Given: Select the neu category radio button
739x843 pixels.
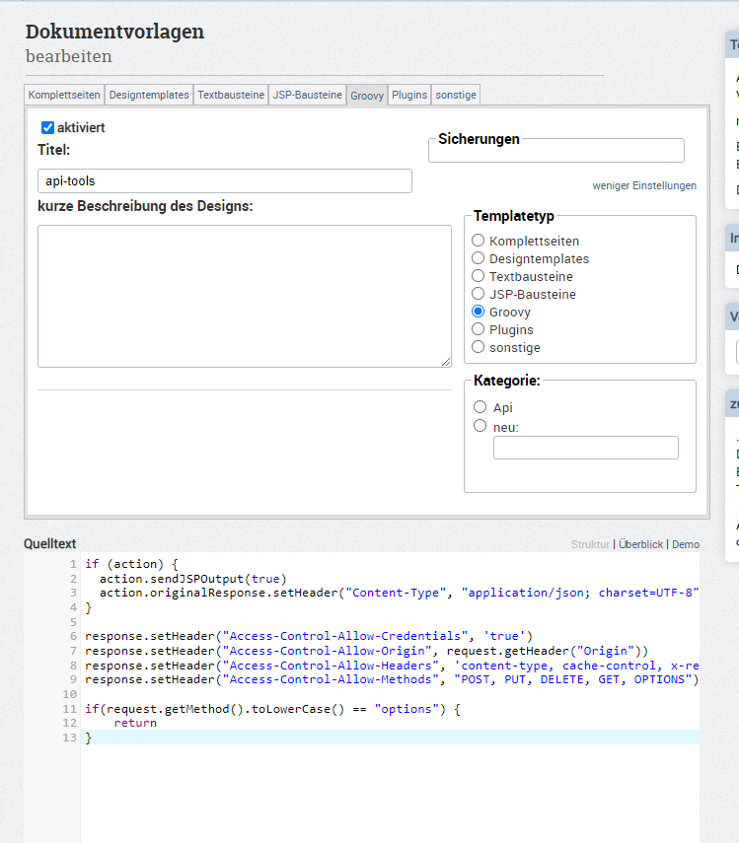Looking at the screenshot, I should 480,427.
